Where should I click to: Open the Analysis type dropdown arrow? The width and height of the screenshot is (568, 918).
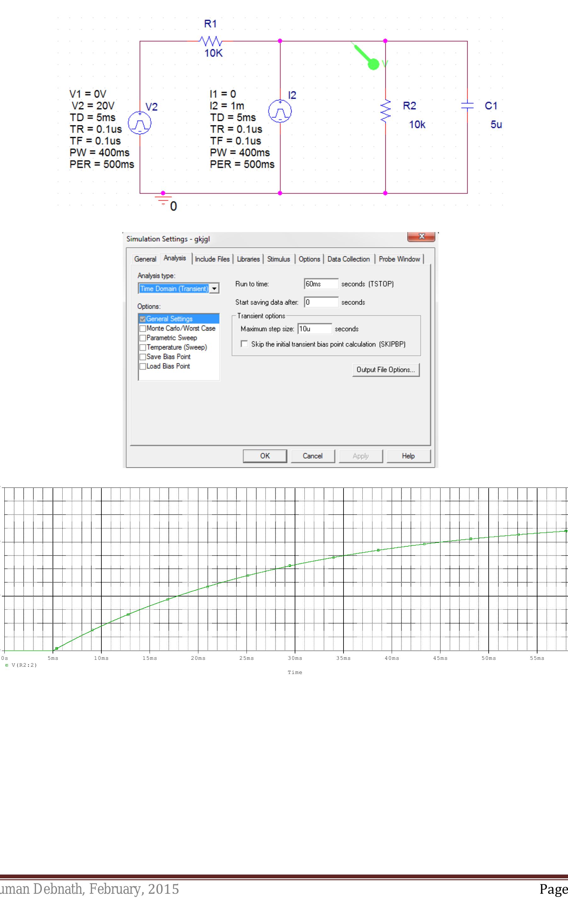214,288
